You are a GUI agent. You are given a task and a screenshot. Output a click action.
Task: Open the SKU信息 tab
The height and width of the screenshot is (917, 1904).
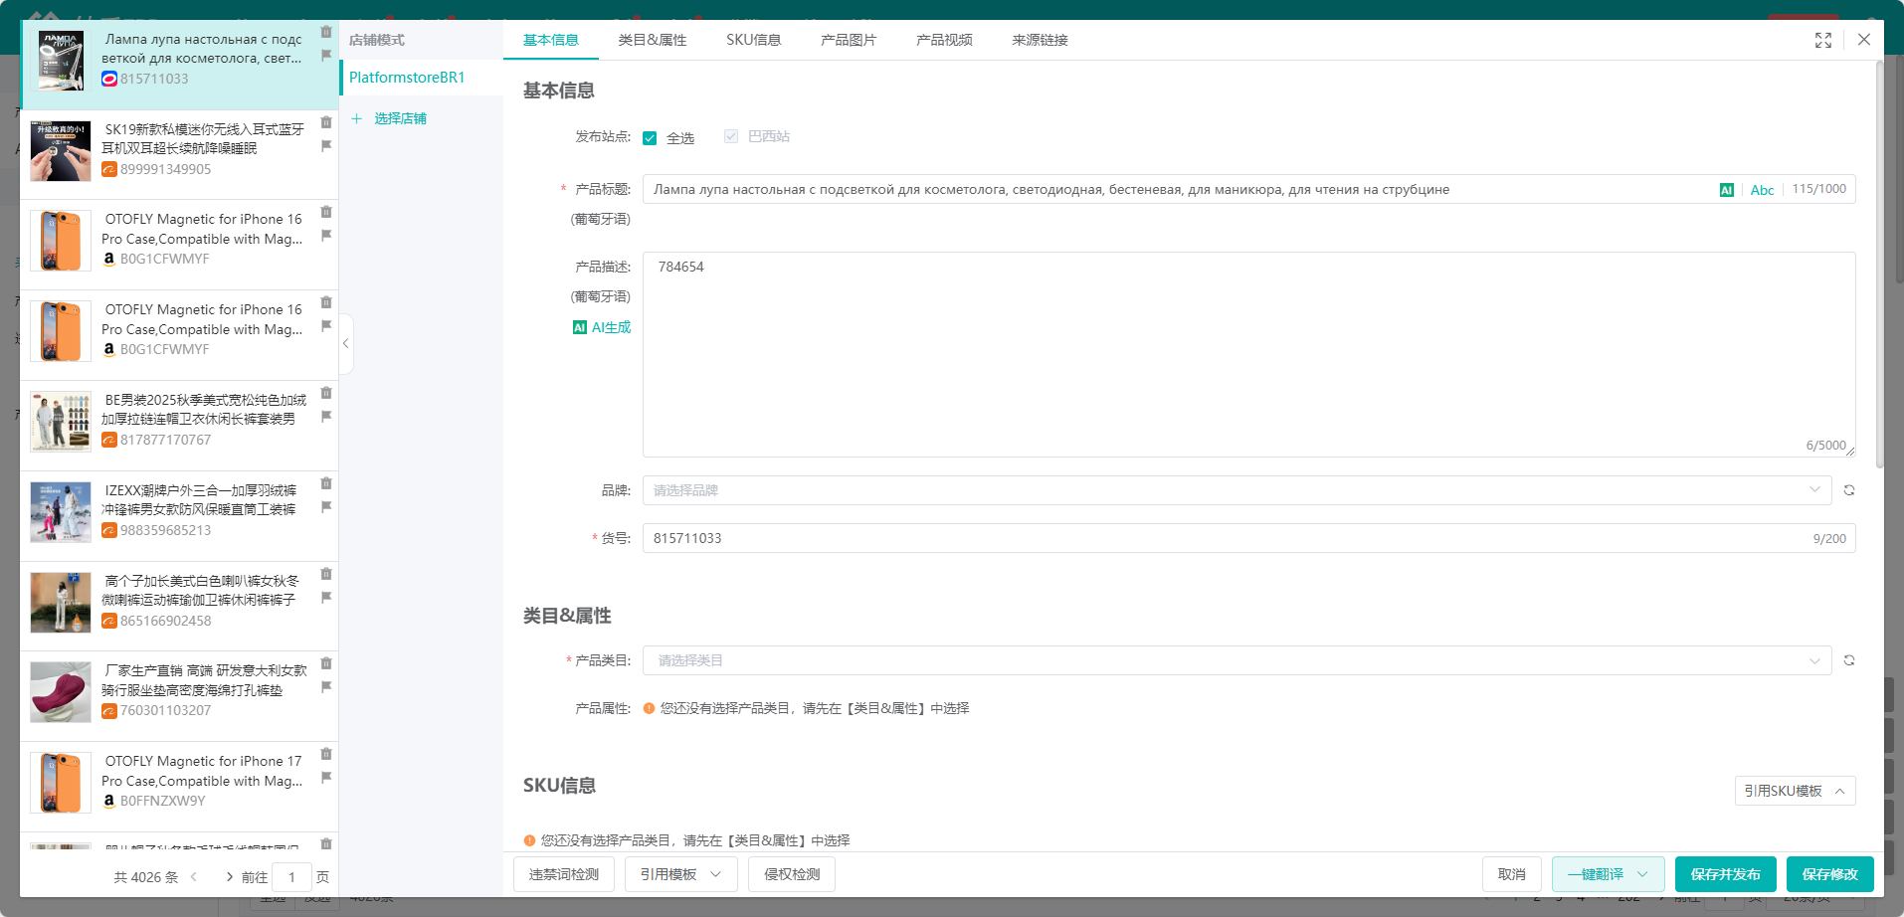[x=753, y=40]
